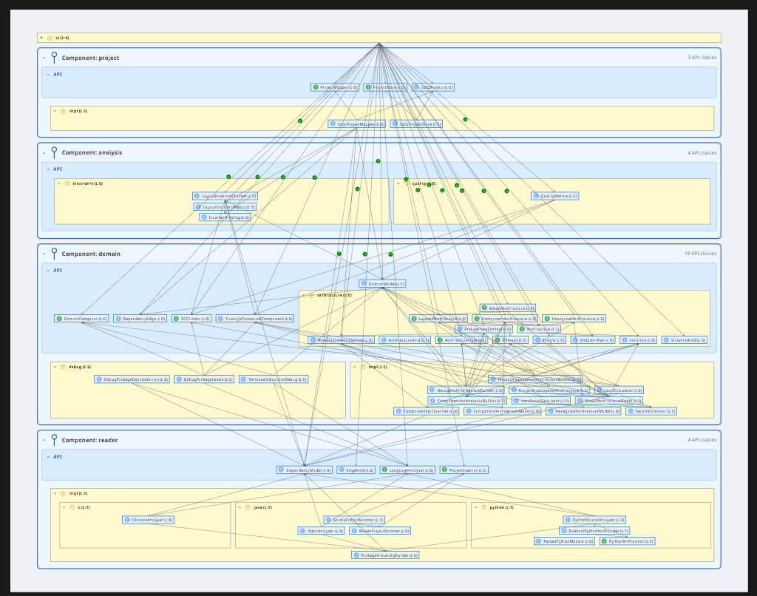Click the reader component pin icon
This screenshot has width=757, height=596.
tap(54, 440)
